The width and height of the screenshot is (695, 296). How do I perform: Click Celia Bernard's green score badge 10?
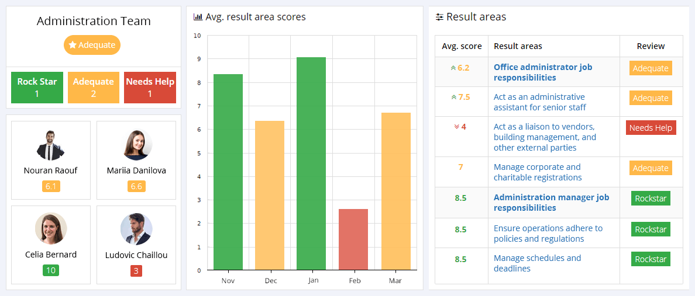tap(50, 270)
